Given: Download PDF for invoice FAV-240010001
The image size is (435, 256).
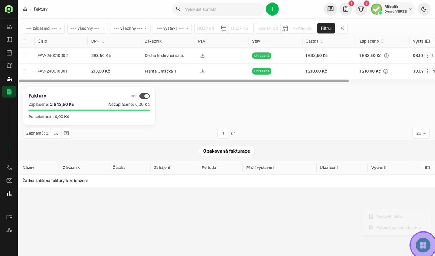Looking at the screenshot, I should (x=202, y=71).
